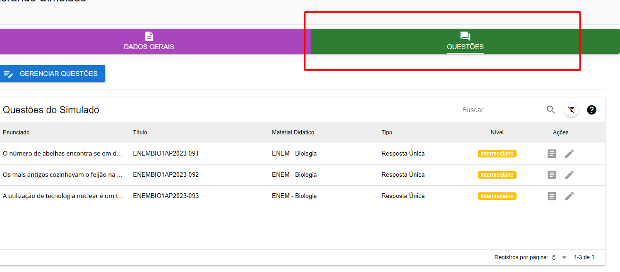Edit question ENEMBIO1AP2023-092 with the pencil icon

pyautogui.click(x=569, y=175)
